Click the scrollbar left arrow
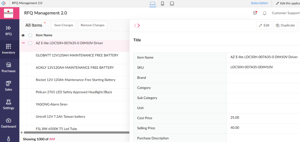300x142 pixels. coord(21,132)
